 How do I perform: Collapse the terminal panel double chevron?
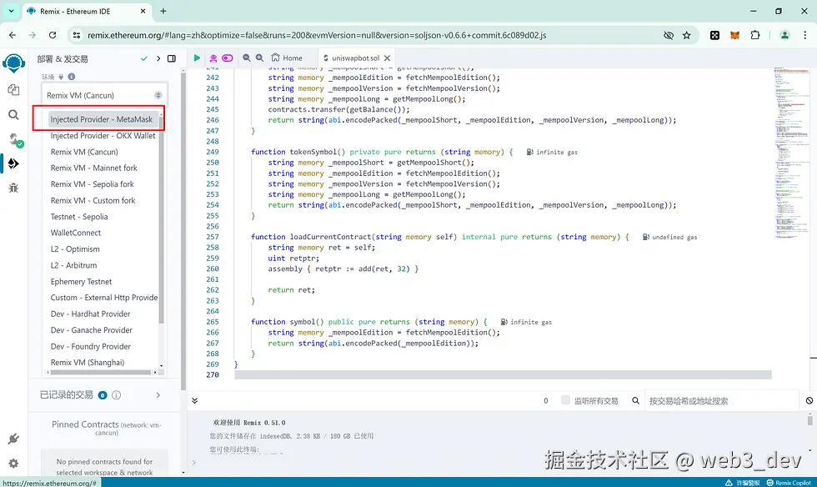tap(195, 400)
